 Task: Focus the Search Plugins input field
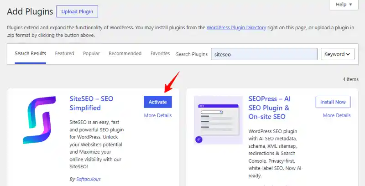264,54
